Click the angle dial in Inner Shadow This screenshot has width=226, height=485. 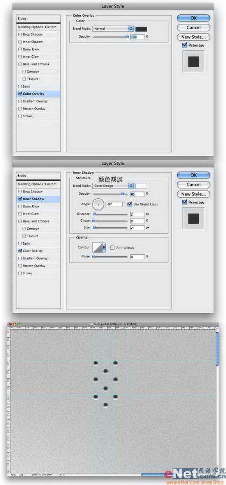click(x=98, y=204)
